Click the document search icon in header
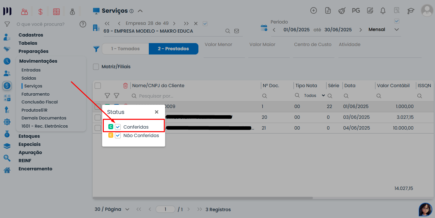435x218 pixels. pyautogui.click(x=397, y=10)
